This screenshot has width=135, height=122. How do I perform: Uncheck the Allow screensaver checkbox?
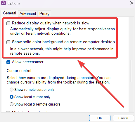pyautogui.click(x=8, y=62)
